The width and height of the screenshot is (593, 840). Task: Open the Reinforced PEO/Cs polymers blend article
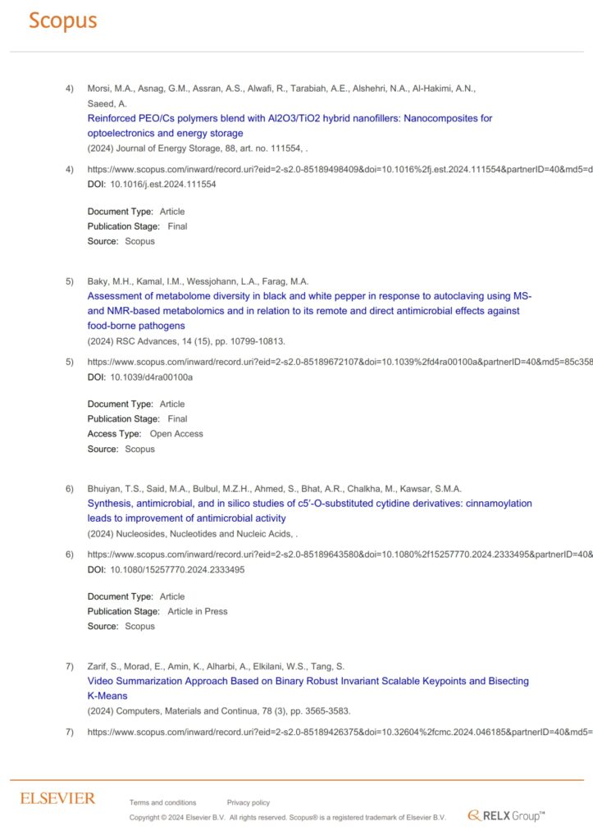click(290, 118)
